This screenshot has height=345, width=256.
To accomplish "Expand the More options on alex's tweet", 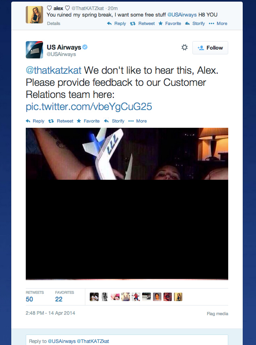I will point(218,23).
